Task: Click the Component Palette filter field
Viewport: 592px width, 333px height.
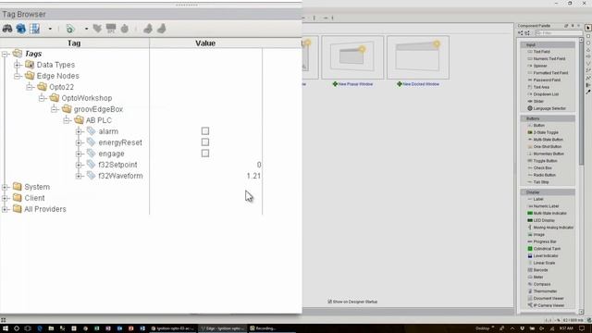Action: coord(559,33)
